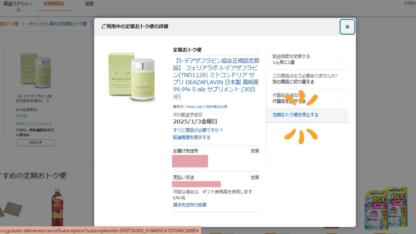The width and height of the screenshot is (416, 234).
Task: Click product bottle image in dialog
Action: (x=132, y=77)
